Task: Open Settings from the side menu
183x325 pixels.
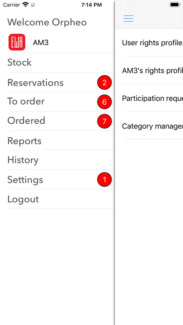Action: (57, 179)
